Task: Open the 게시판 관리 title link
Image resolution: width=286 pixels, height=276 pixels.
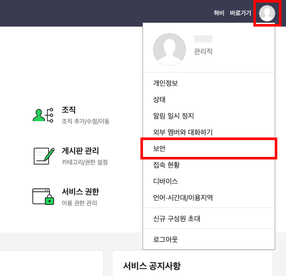Action: click(80, 151)
